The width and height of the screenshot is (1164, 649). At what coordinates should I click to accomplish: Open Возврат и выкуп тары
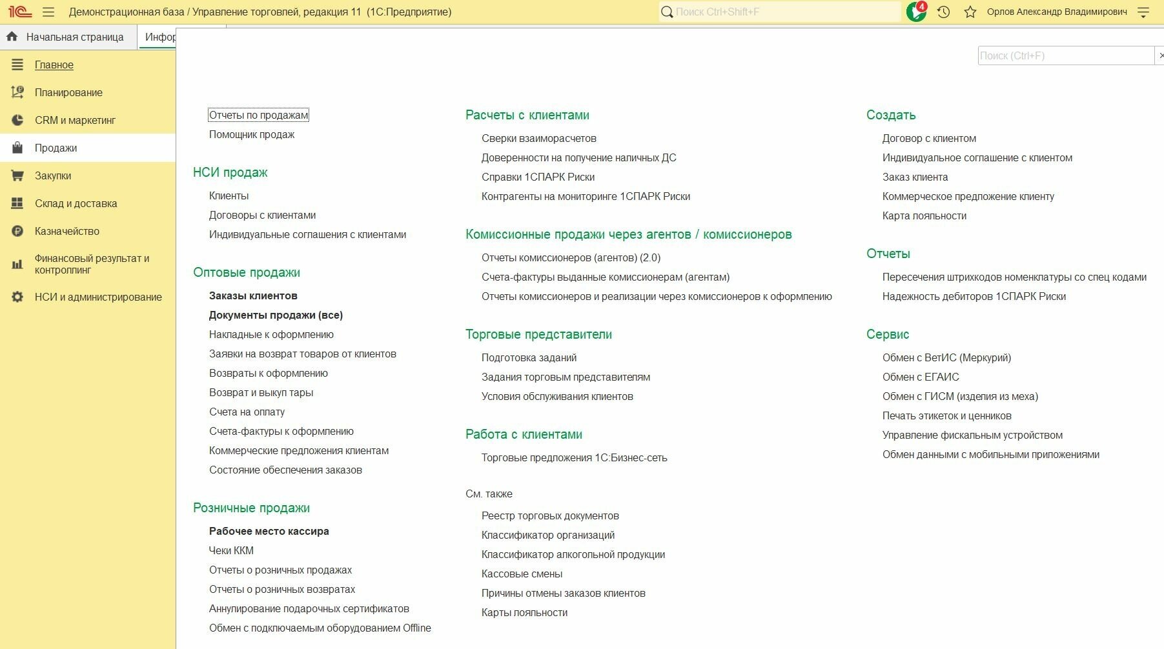tap(261, 392)
